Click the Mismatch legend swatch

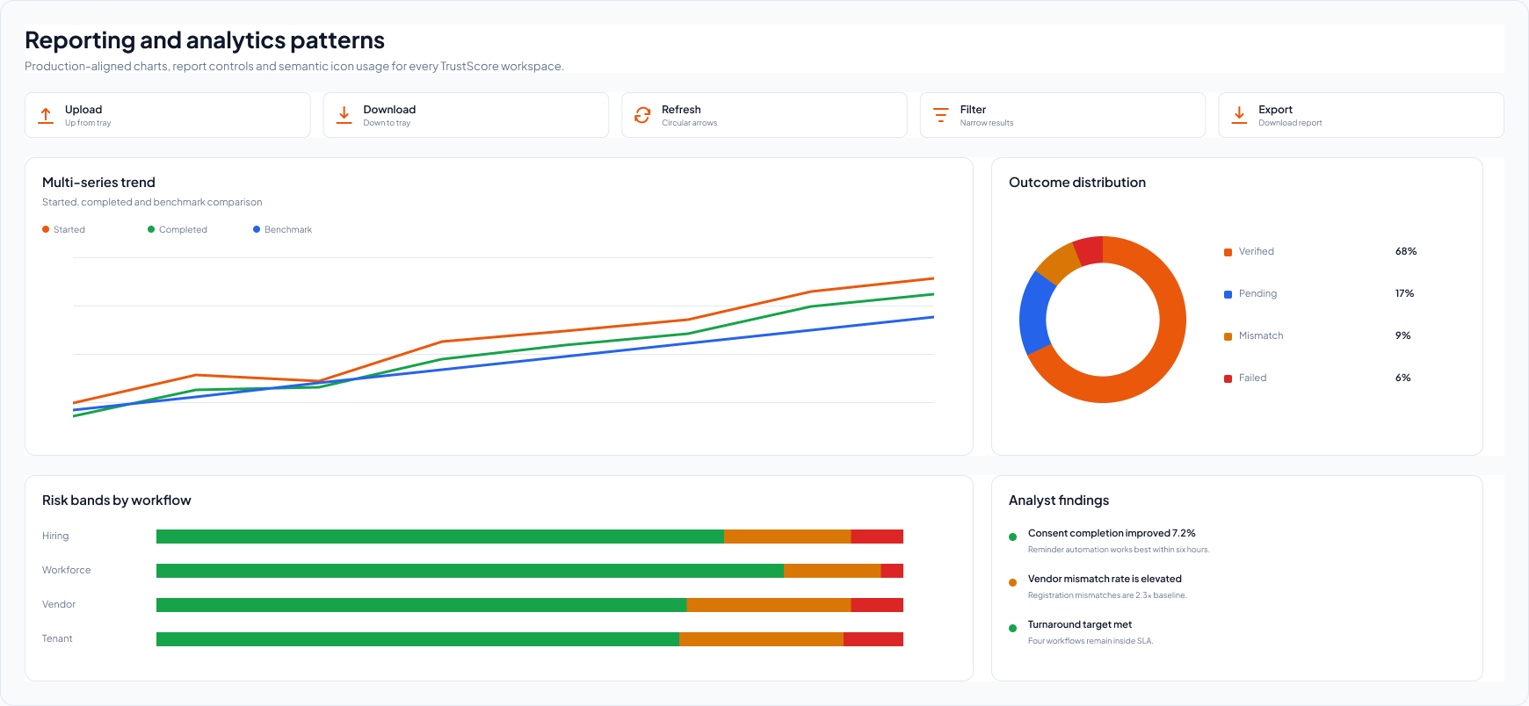pyautogui.click(x=1228, y=336)
